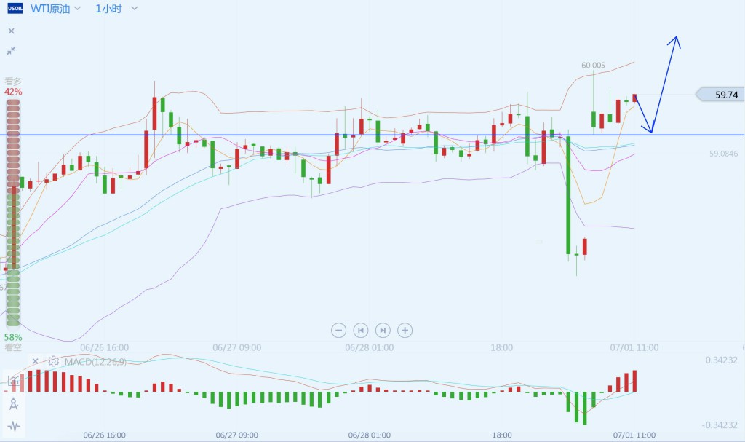Screen dimensions: 745x442
Task: Zoom in chart with plus button
Action: coord(405,330)
